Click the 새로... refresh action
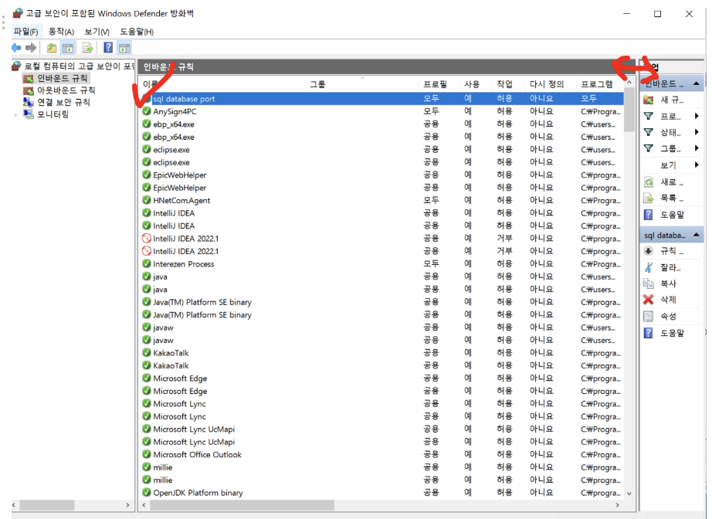The image size is (712, 519). click(x=670, y=182)
